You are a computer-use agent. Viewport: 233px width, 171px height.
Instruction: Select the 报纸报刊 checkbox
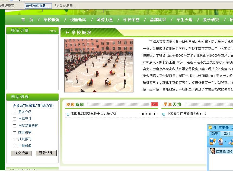pos(14,139)
